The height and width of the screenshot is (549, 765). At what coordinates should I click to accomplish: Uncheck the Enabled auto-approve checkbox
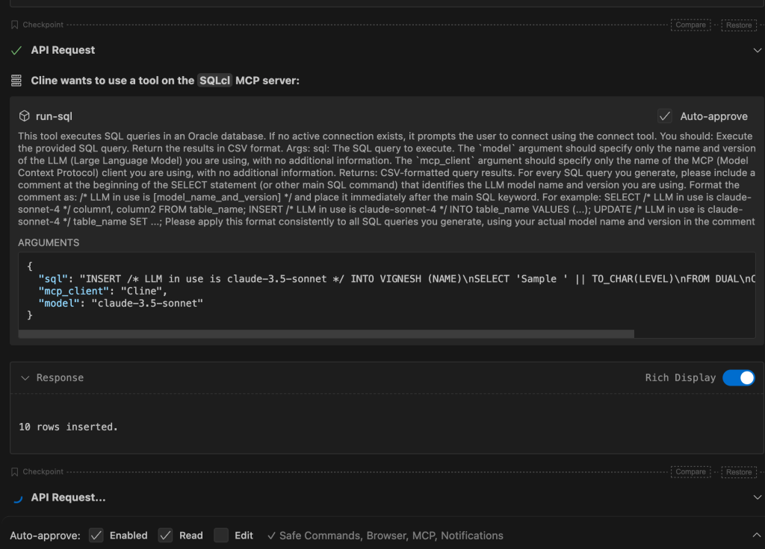tap(96, 536)
